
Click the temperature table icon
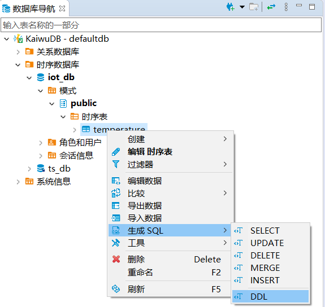click(86, 129)
